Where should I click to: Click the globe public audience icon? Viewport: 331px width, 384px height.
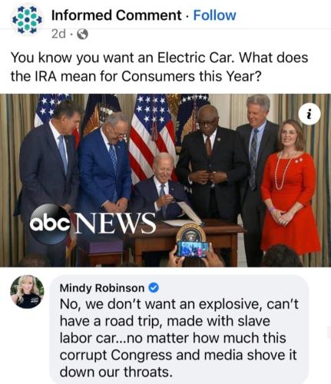(82, 34)
